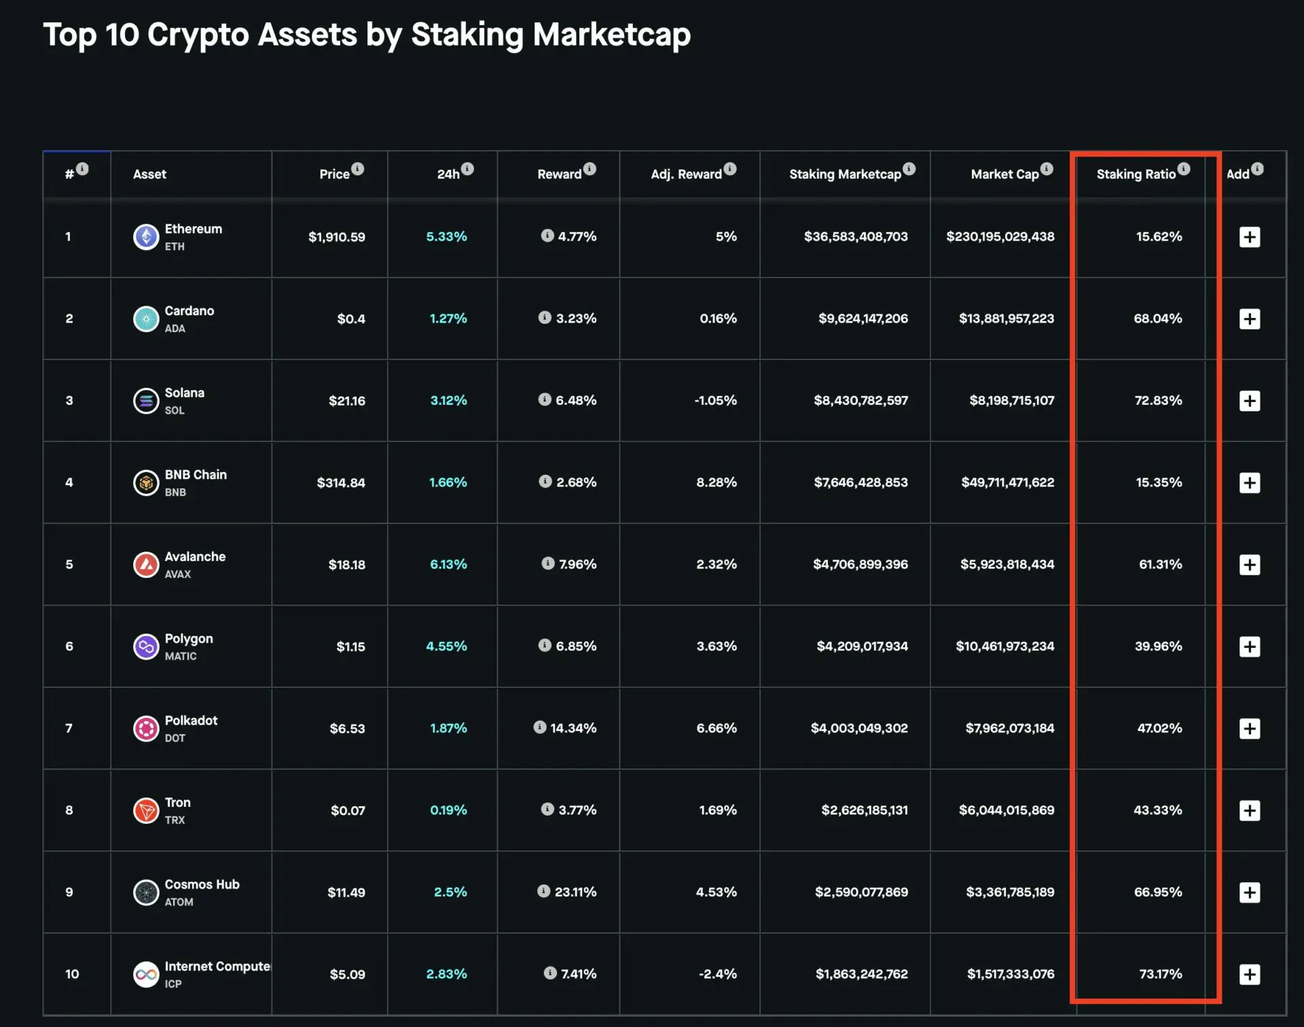The height and width of the screenshot is (1027, 1304).
Task: Select Tron market cap $6,044,015,869
Action: click(1007, 810)
